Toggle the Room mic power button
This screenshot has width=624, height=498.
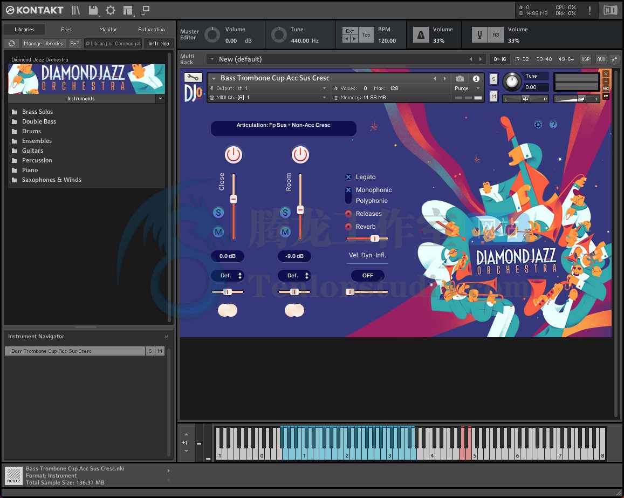point(300,155)
